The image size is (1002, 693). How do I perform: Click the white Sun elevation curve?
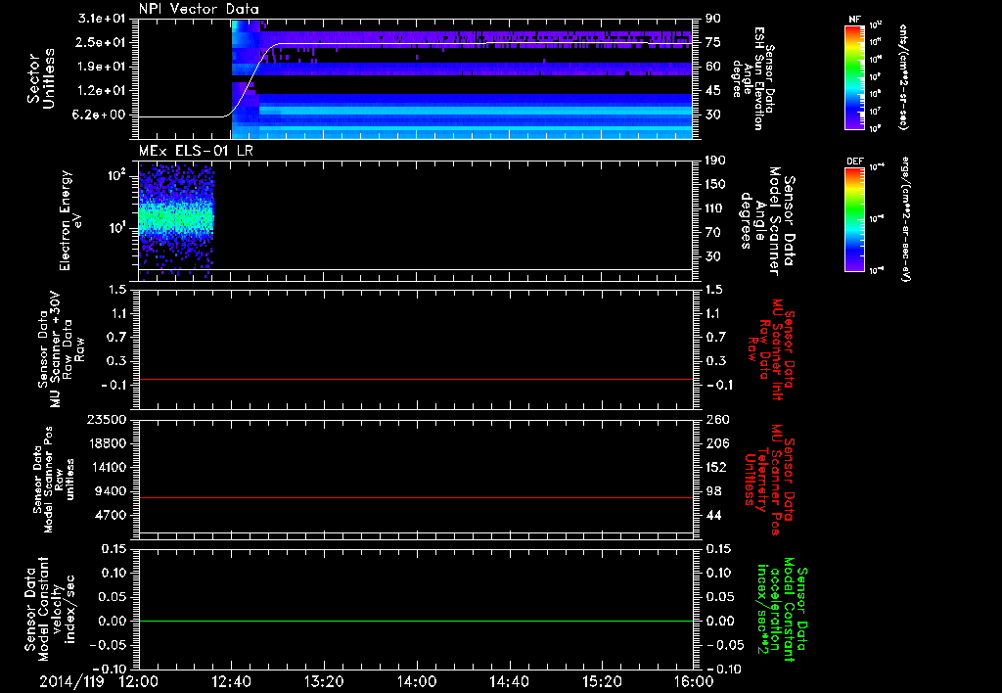[415, 43]
